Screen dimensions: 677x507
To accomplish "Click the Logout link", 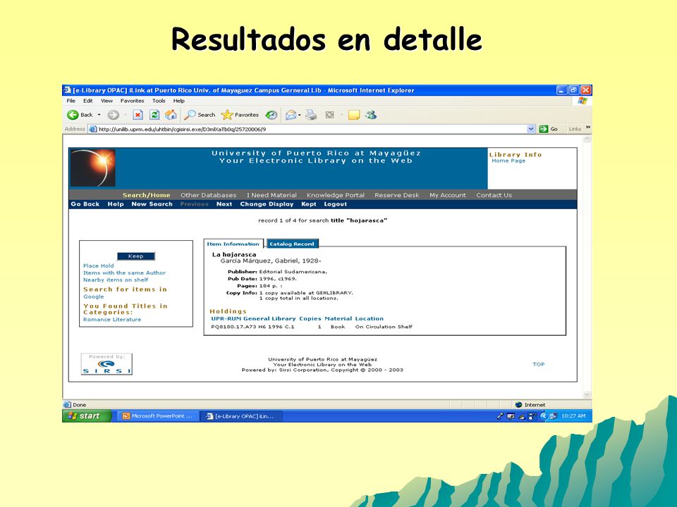I will [x=336, y=204].
